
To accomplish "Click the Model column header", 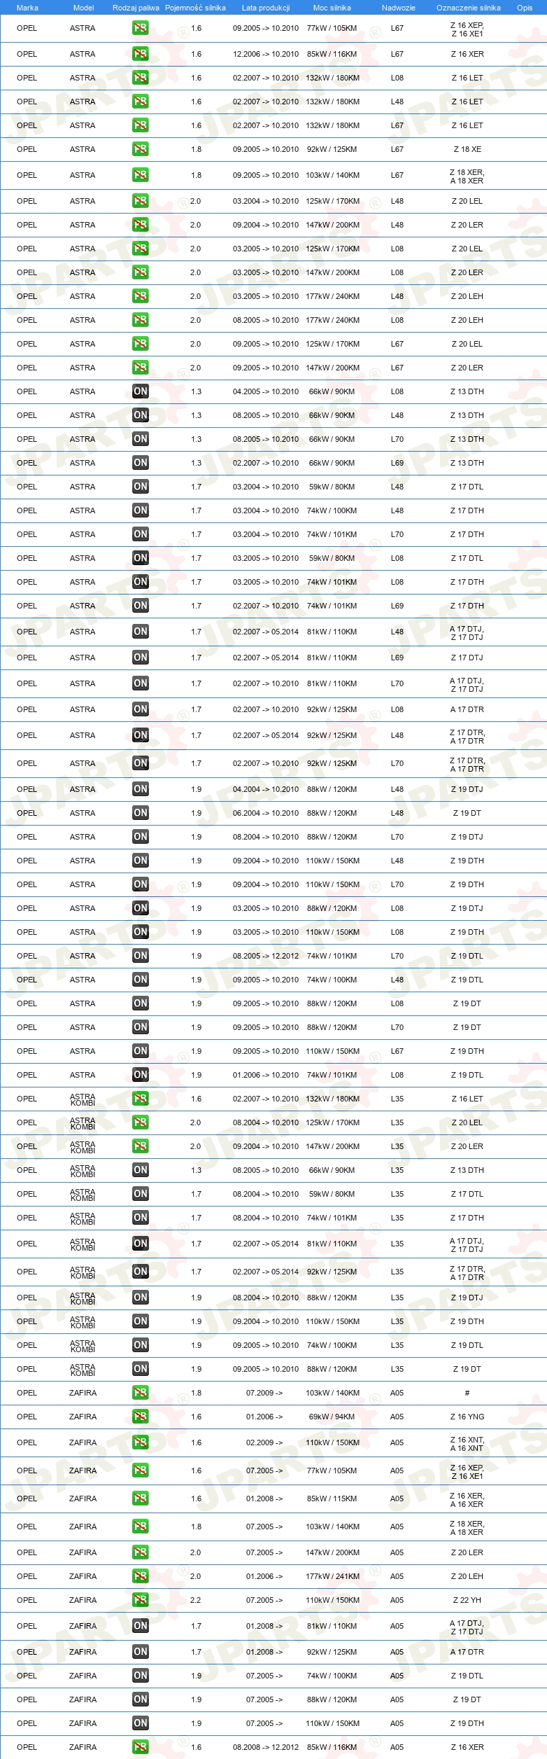I will pyautogui.click(x=83, y=8).
